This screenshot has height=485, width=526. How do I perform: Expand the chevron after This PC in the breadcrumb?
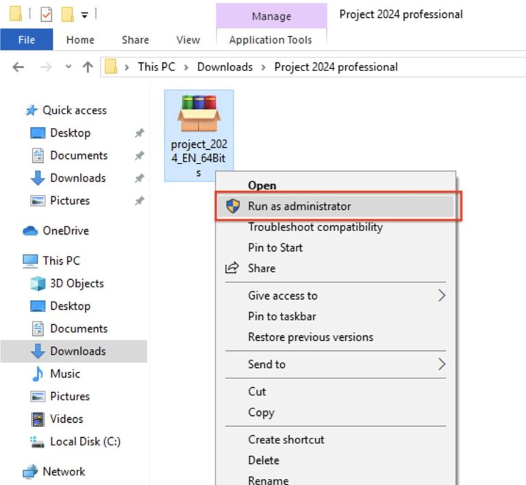coord(186,67)
